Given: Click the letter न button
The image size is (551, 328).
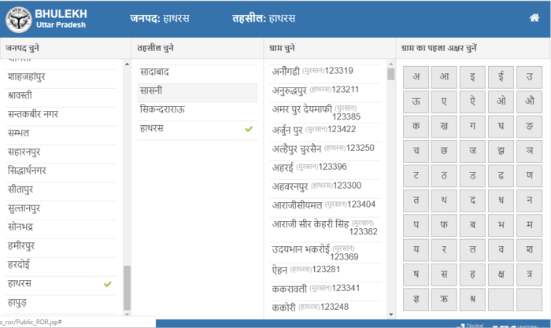Looking at the screenshot, I should tap(529, 200).
